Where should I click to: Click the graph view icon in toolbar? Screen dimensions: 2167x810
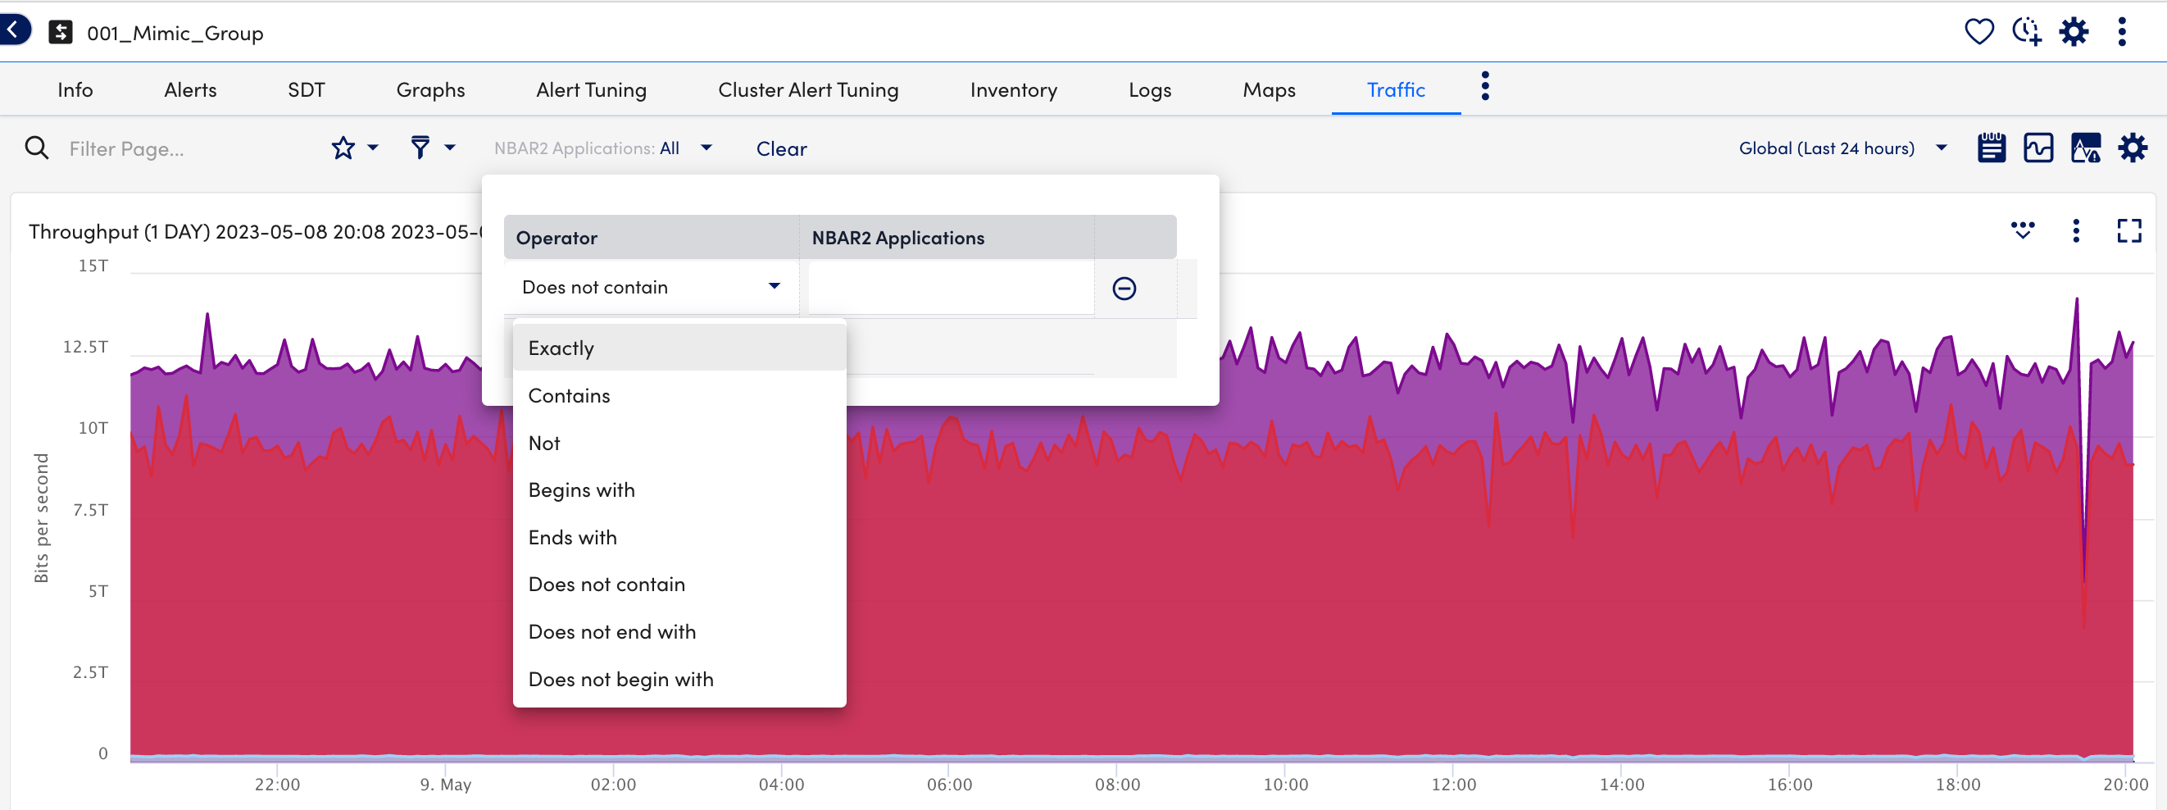click(x=2038, y=148)
